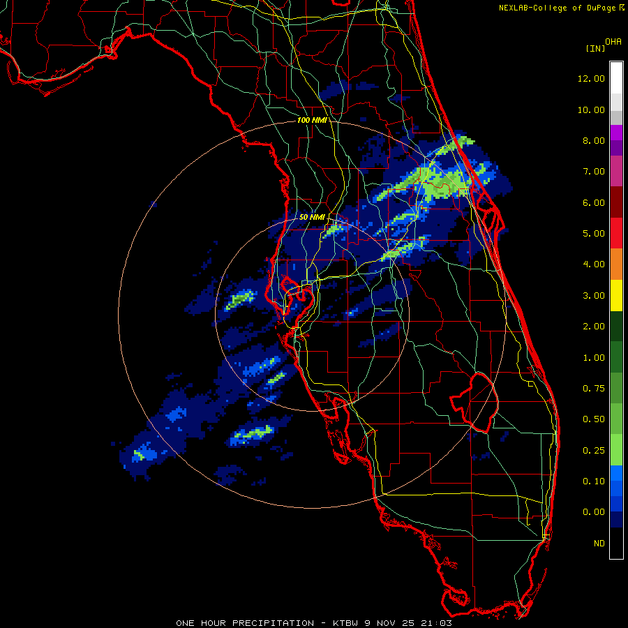The width and height of the screenshot is (628, 628).
Task: Pick the yellow swatch in the color scale
Action: (x=616, y=296)
